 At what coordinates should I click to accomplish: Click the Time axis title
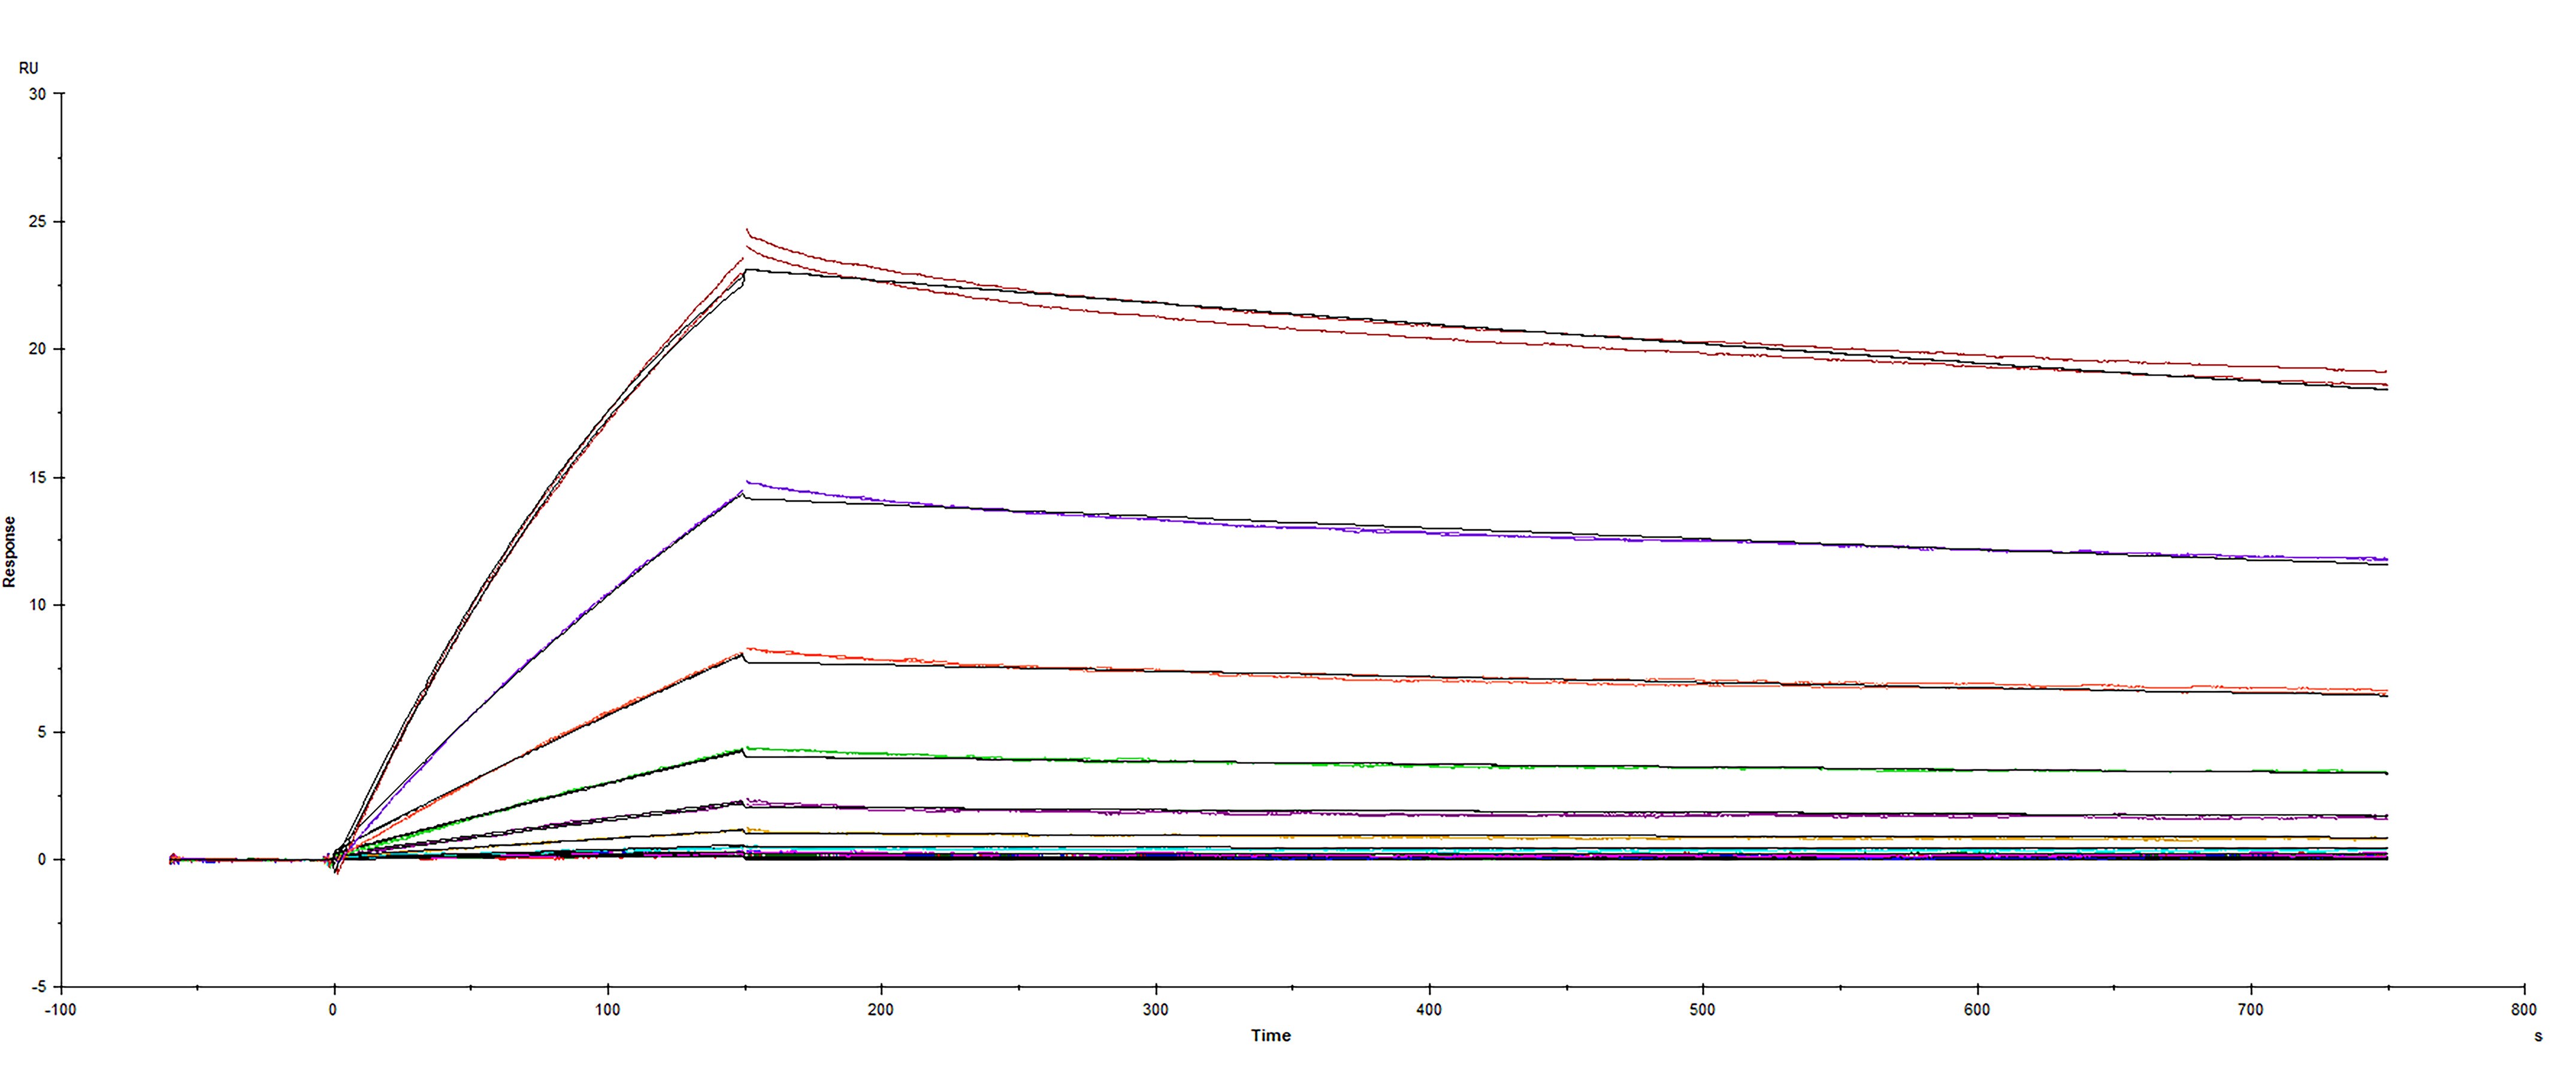click(x=1270, y=1035)
